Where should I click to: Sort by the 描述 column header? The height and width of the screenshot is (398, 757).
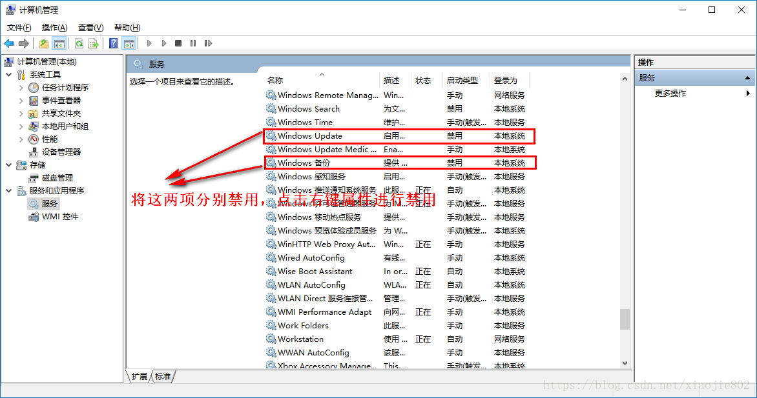click(x=395, y=81)
